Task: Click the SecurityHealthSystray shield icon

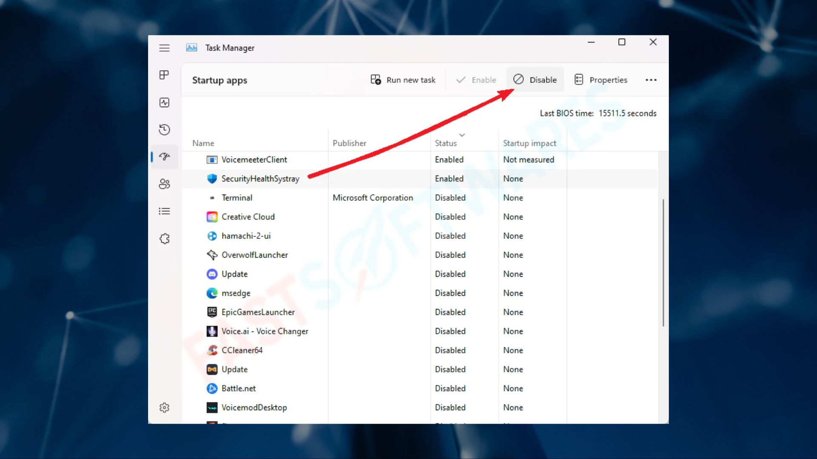Action: tap(212, 179)
